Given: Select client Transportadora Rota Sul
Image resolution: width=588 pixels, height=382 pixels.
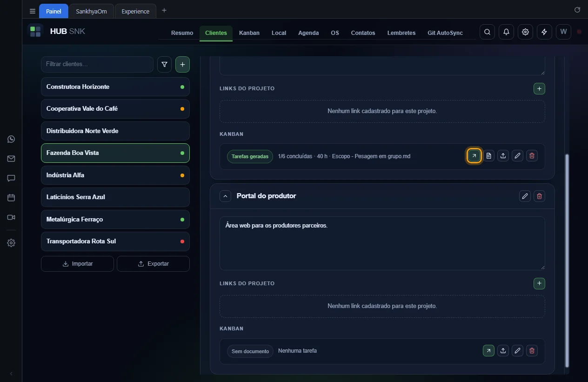Looking at the screenshot, I should click(x=115, y=241).
